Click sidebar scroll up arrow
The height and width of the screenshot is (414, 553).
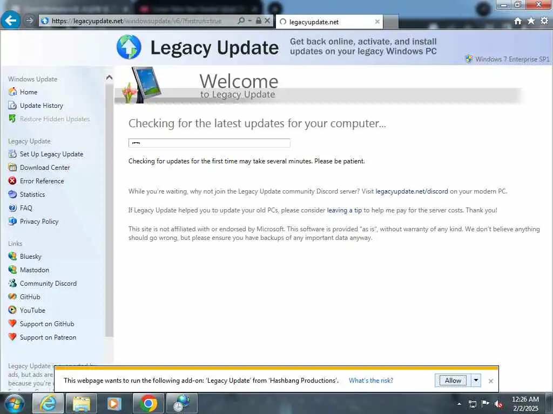click(109, 78)
